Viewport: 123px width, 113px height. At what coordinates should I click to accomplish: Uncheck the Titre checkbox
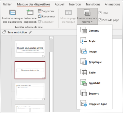tap(100, 13)
